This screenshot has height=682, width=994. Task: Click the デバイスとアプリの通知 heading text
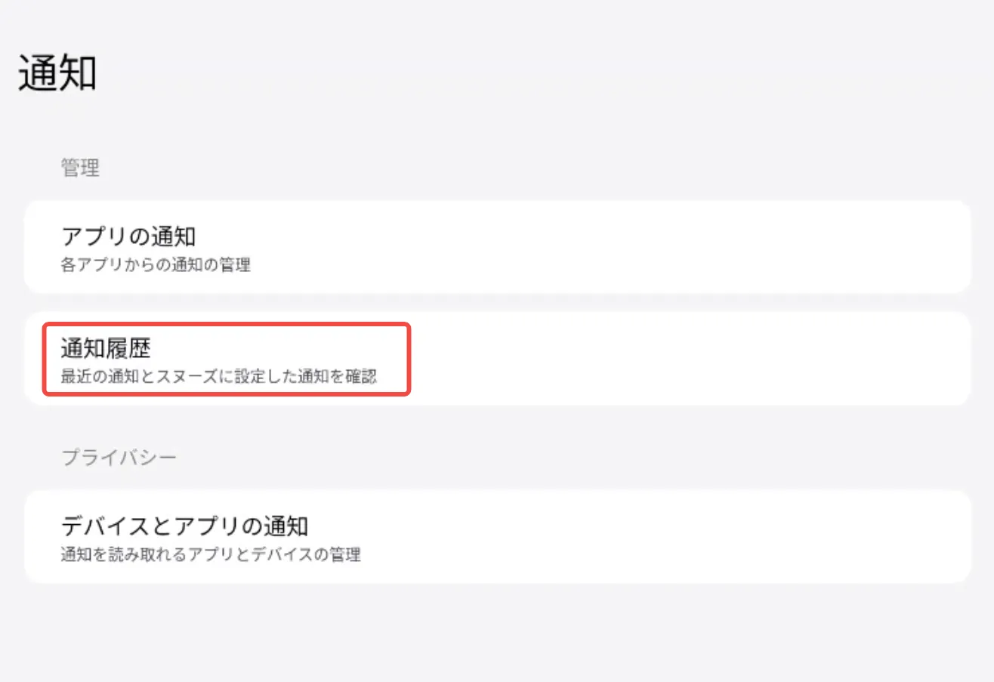184,526
